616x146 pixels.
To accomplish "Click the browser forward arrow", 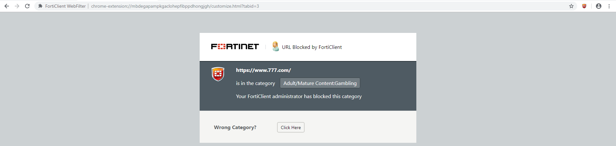I will click(x=17, y=6).
